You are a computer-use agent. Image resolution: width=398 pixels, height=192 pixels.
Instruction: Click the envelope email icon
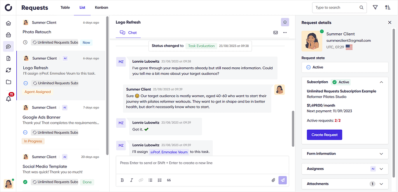[276, 33]
